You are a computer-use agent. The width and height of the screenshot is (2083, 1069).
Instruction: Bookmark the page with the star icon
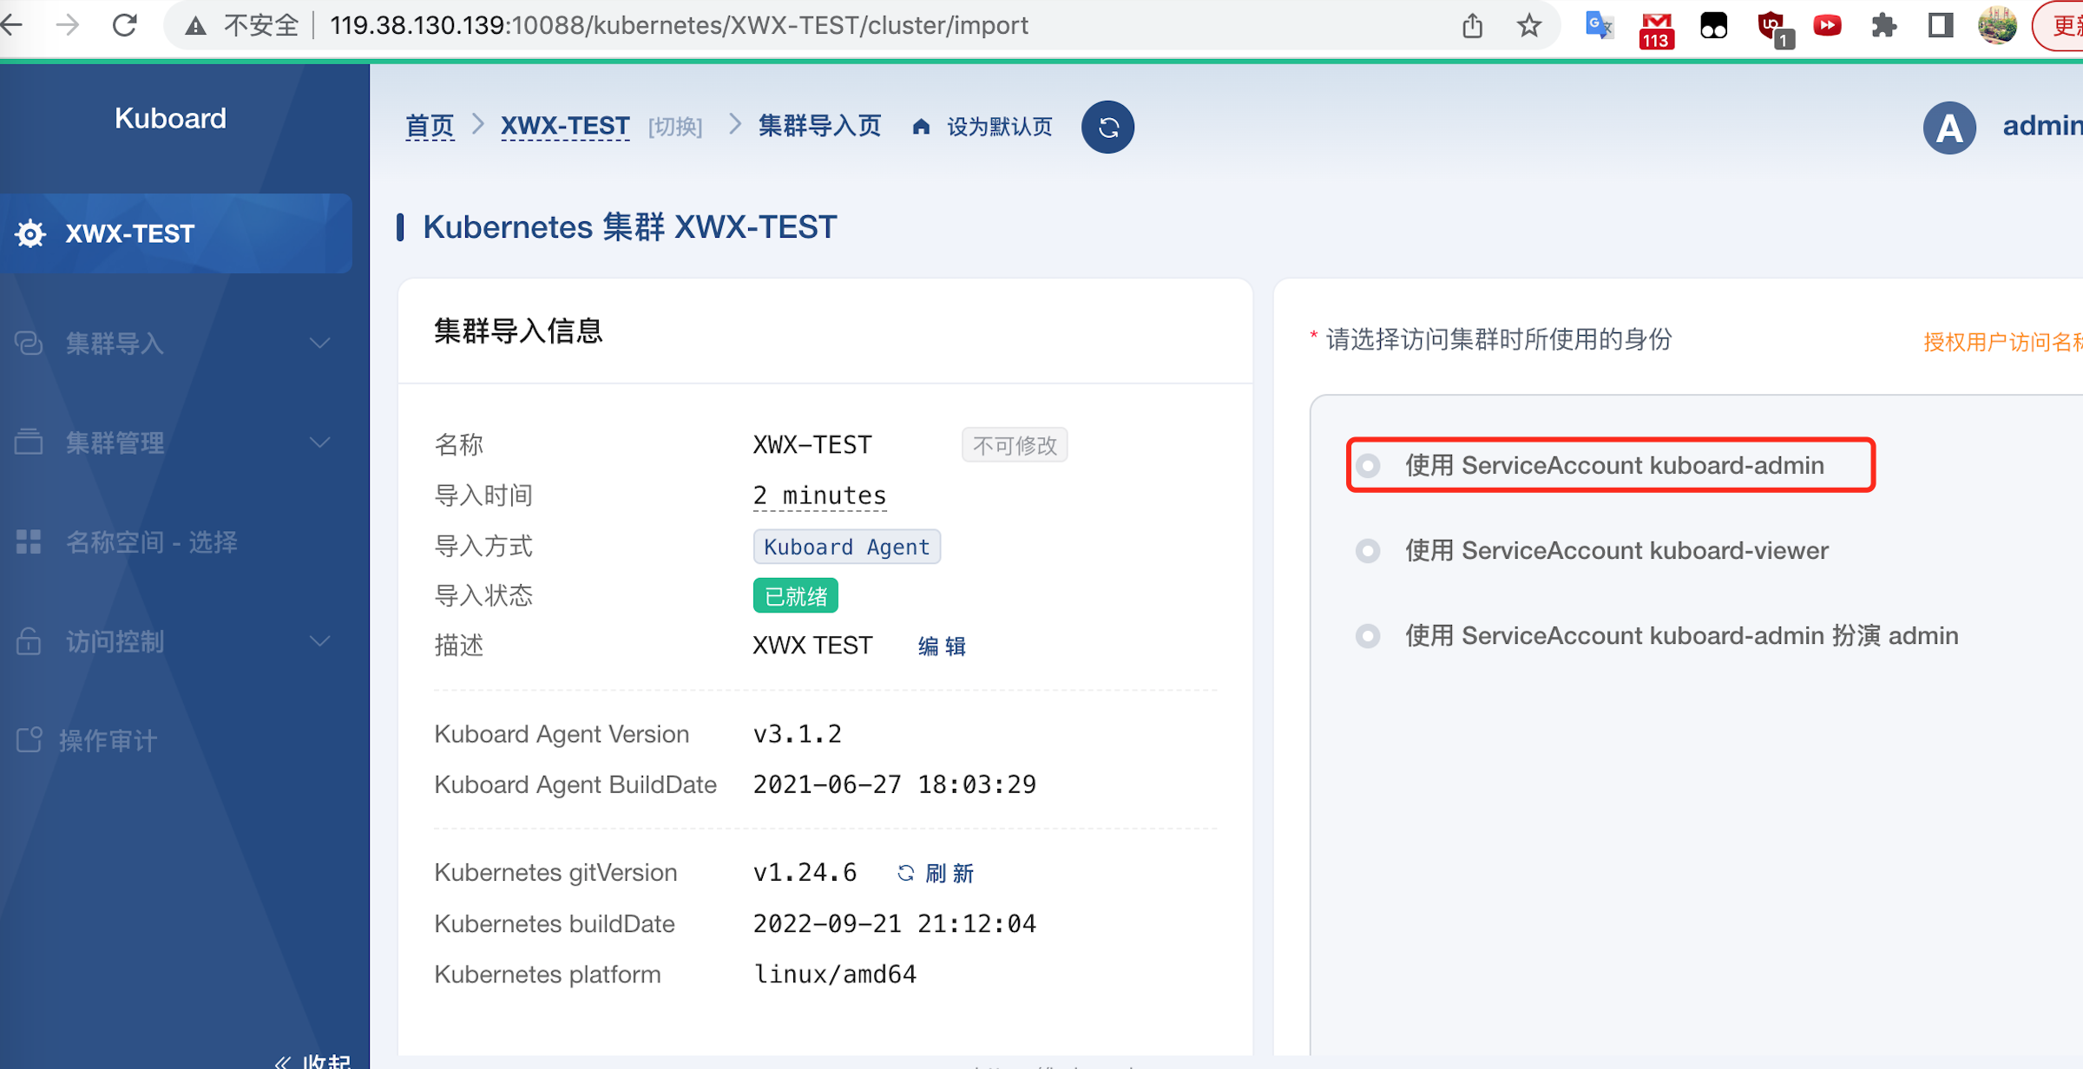(1529, 25)
